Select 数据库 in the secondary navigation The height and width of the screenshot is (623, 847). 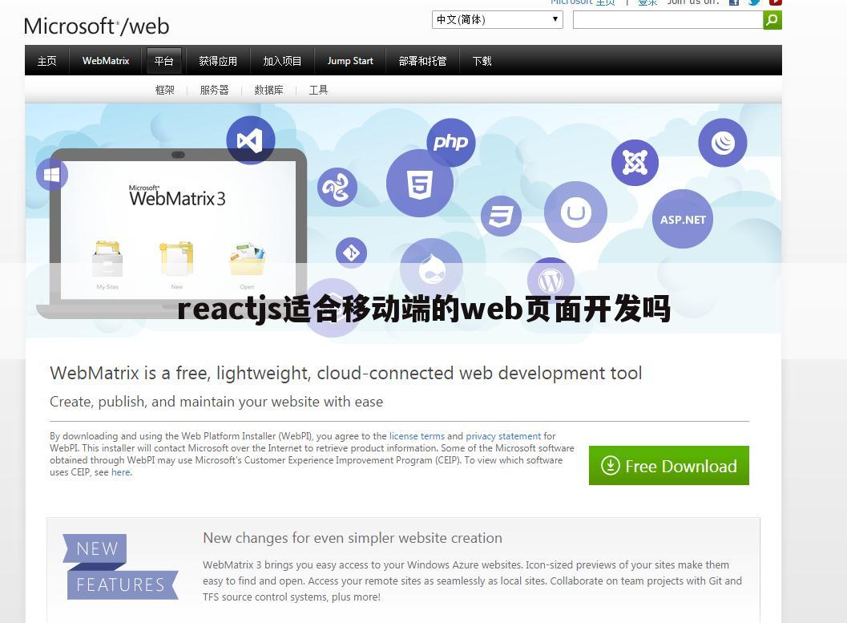(268, 90)
